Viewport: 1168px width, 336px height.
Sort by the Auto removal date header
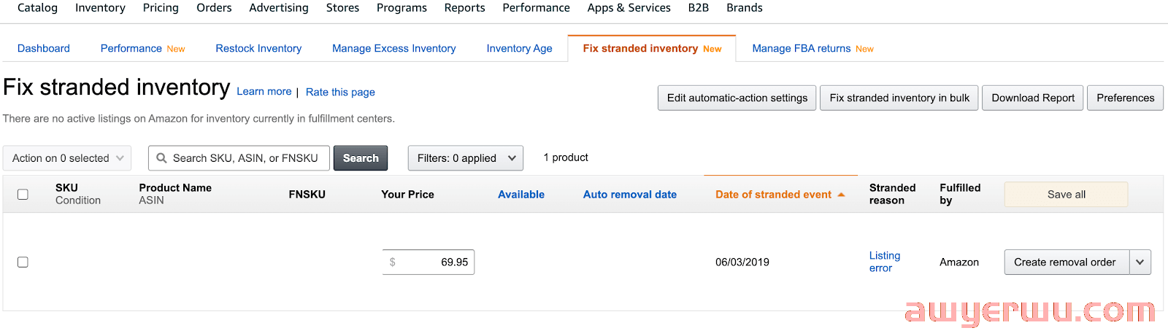630,195
